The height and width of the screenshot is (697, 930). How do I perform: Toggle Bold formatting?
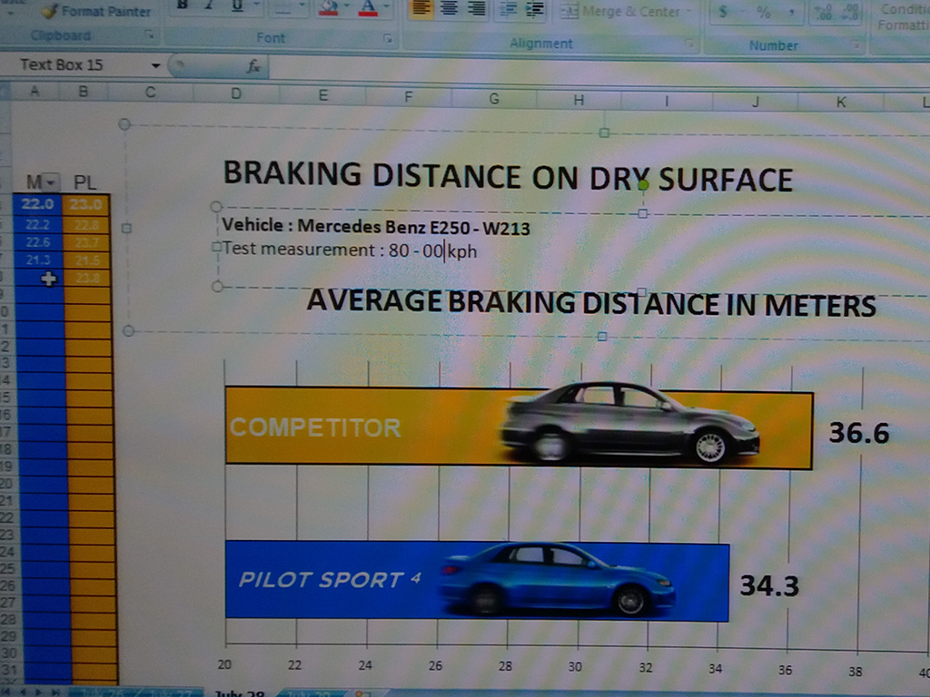pos(182,5)
